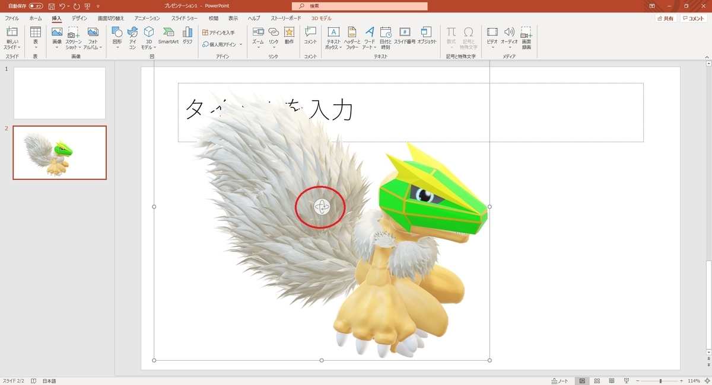Click the 日本語 language indicator
Image resolution: width=712 pixels, height=385 pixels.
click(49, 381)
